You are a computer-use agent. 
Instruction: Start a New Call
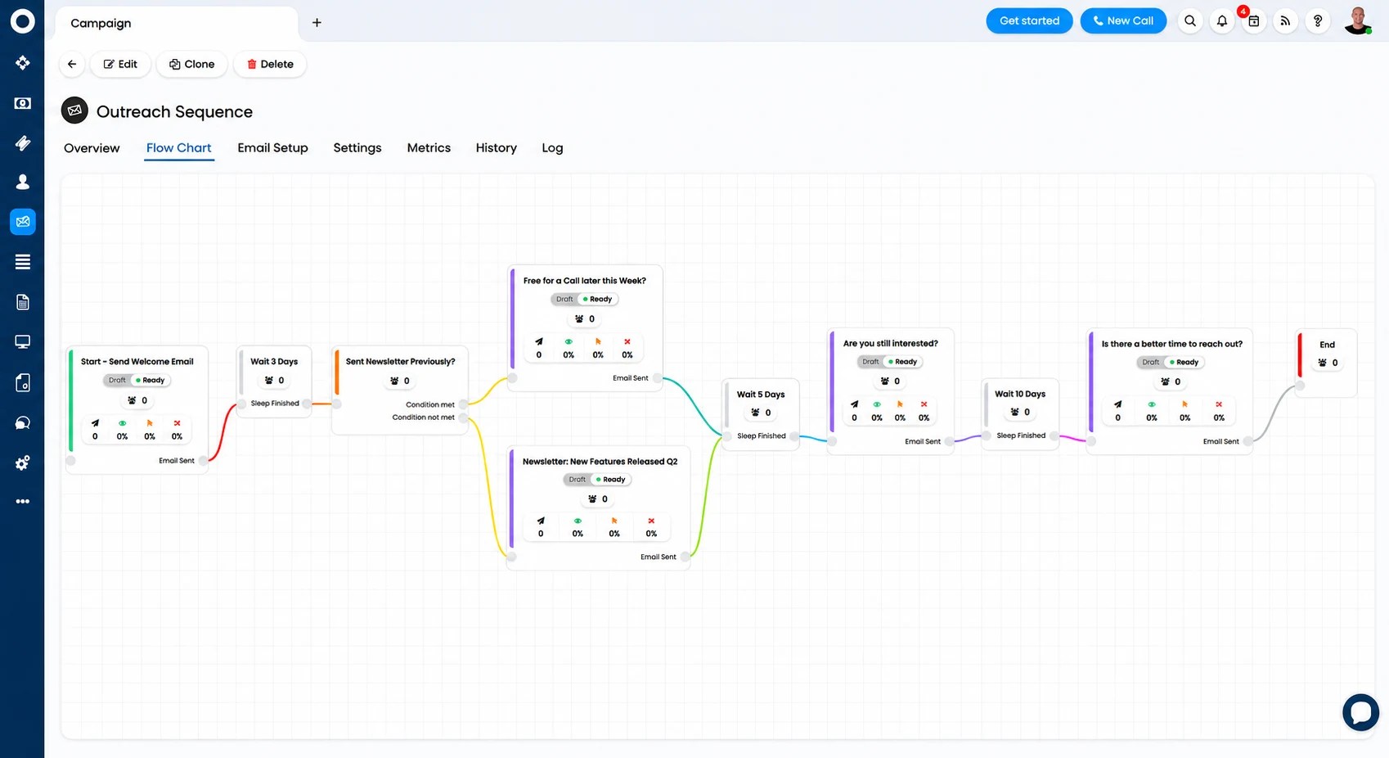[x=1123, y=21]
